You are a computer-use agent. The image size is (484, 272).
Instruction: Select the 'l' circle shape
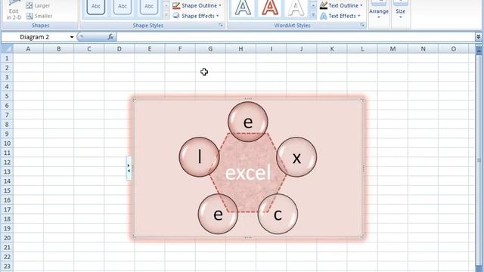tap(200, 157)
